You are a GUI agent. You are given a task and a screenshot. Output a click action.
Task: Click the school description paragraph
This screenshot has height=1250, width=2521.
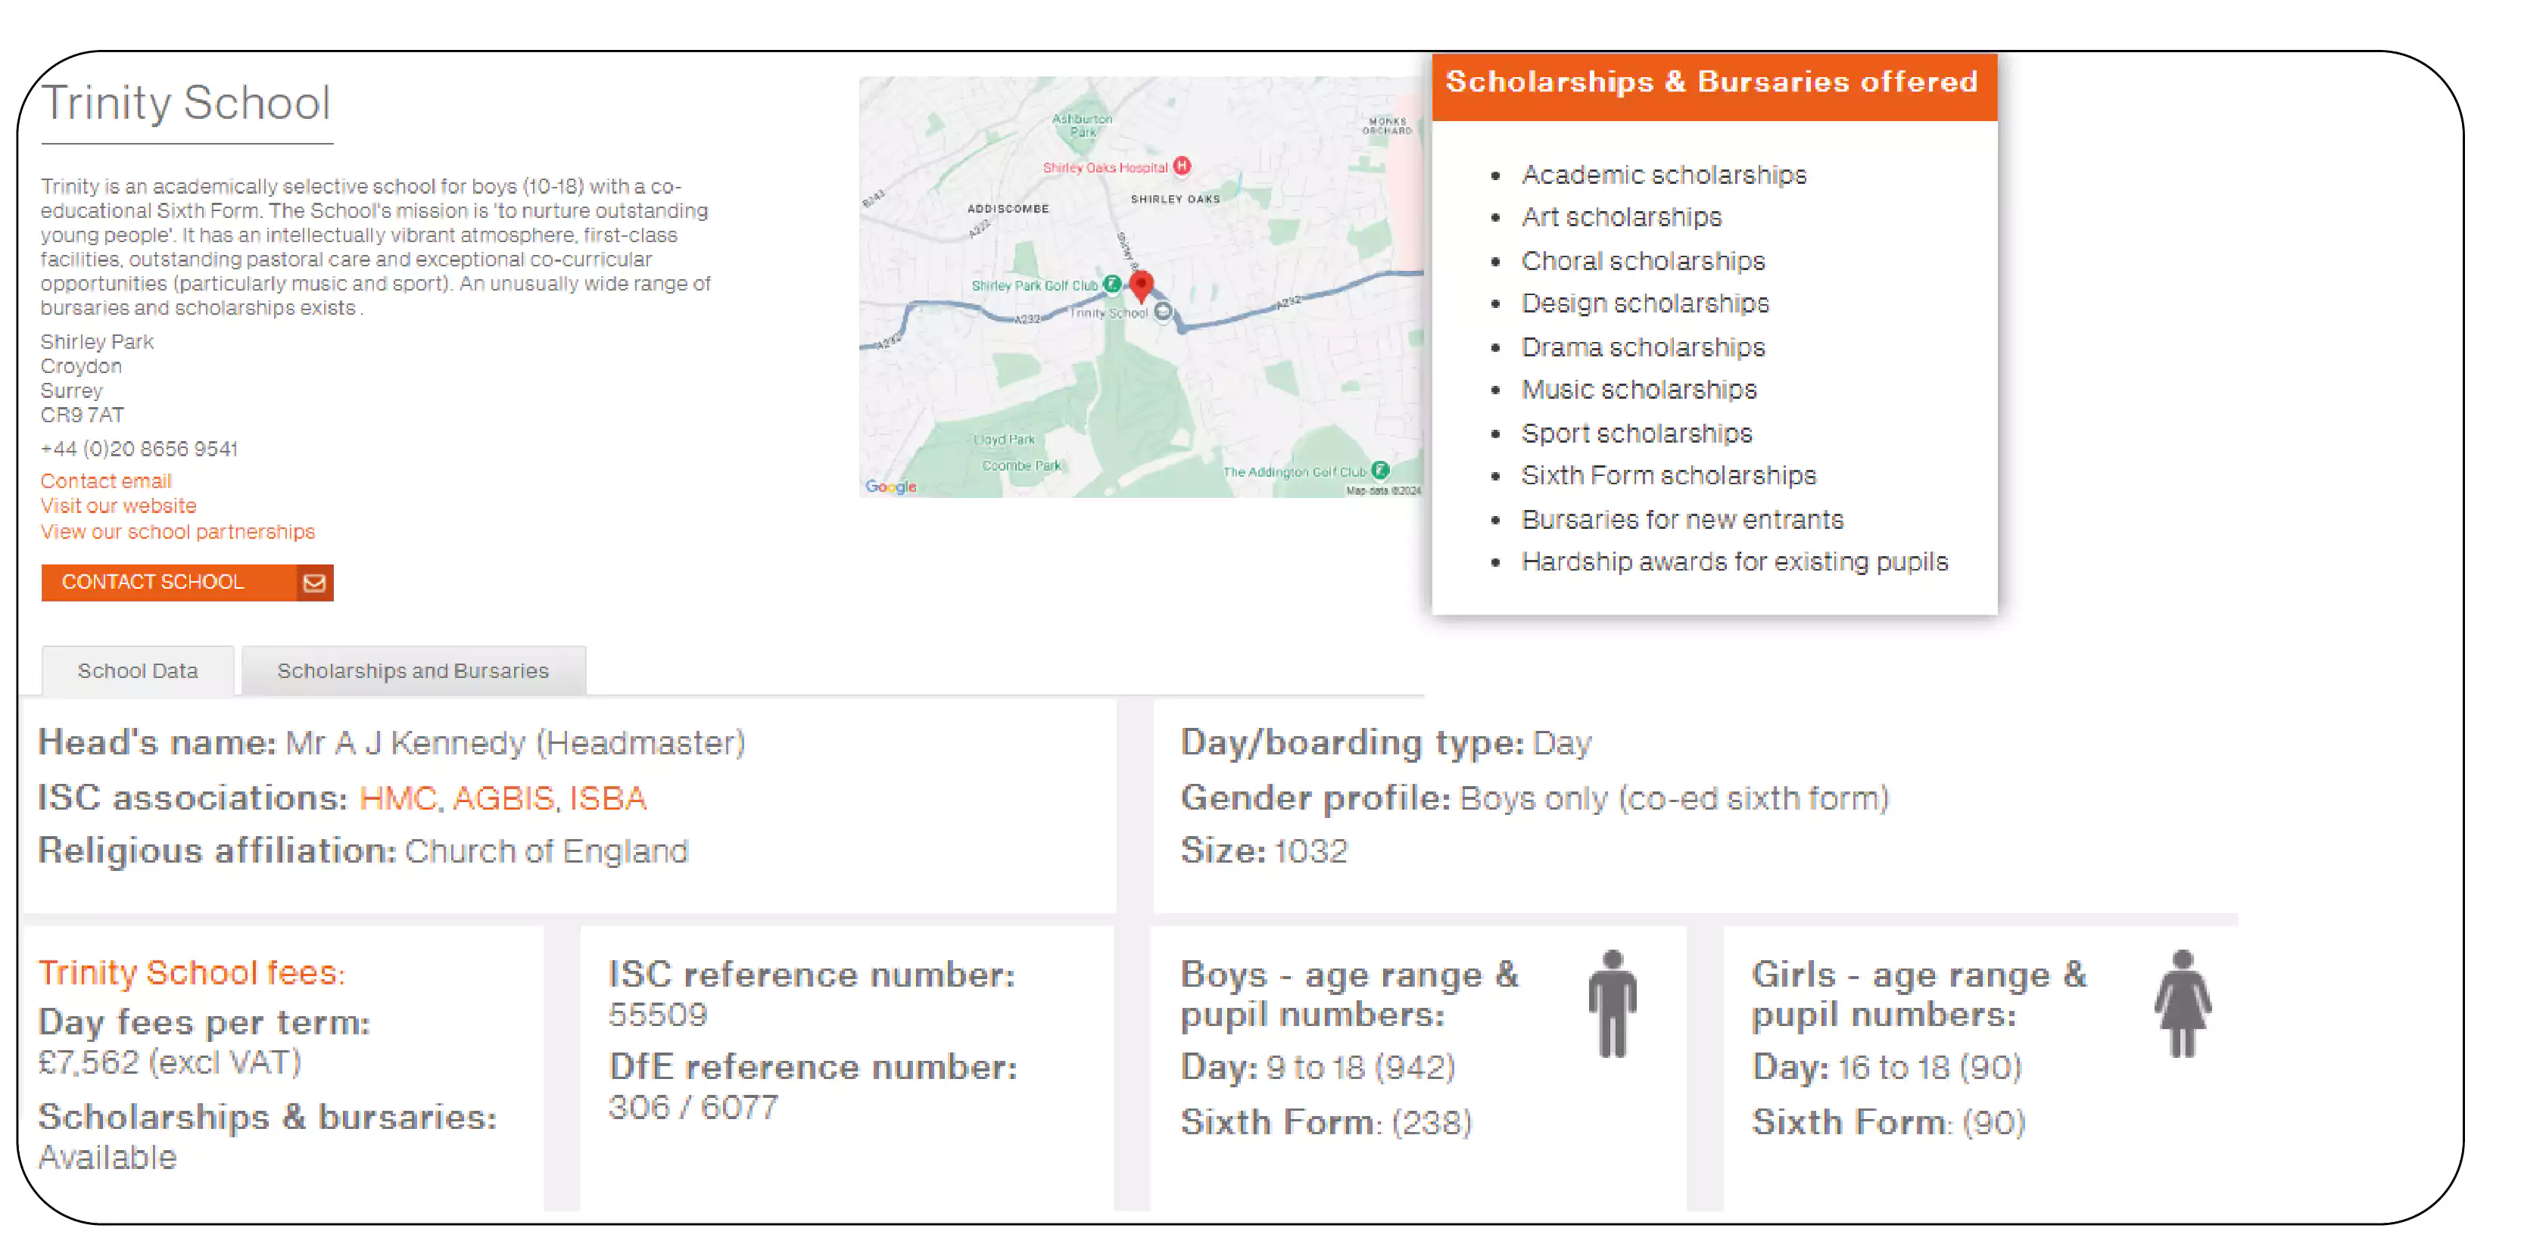tap(376, 247)
